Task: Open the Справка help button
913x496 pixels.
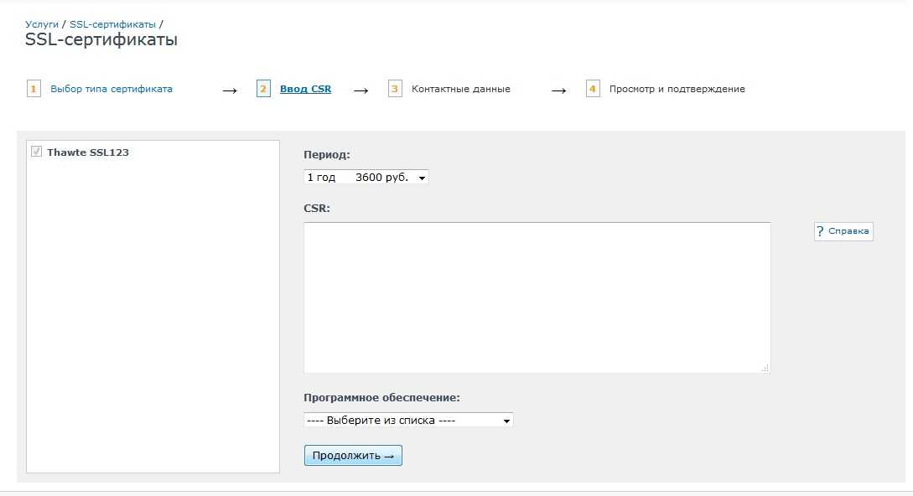Action: click(x=843, y=231)
